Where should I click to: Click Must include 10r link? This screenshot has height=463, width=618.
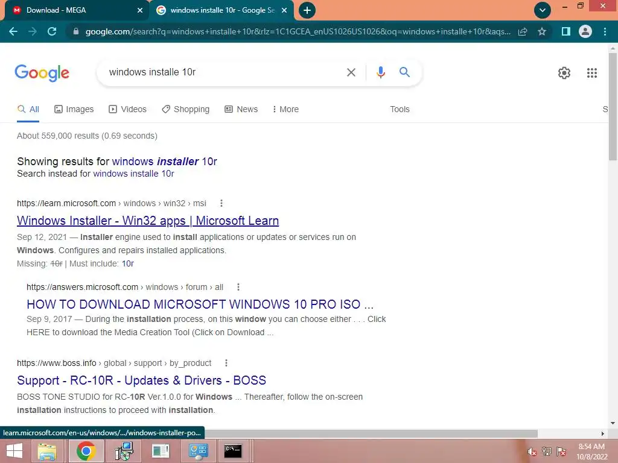[x=128, y=264]
